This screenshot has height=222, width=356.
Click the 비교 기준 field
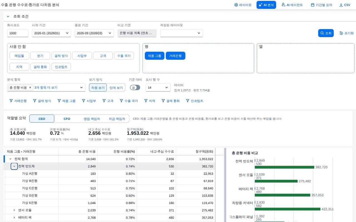[x=137, y=33]
